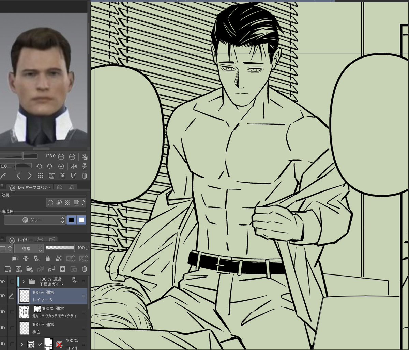Show previous Sub View image
The height and width of the screenshot is (350, 409).
(x=19, y=176)
